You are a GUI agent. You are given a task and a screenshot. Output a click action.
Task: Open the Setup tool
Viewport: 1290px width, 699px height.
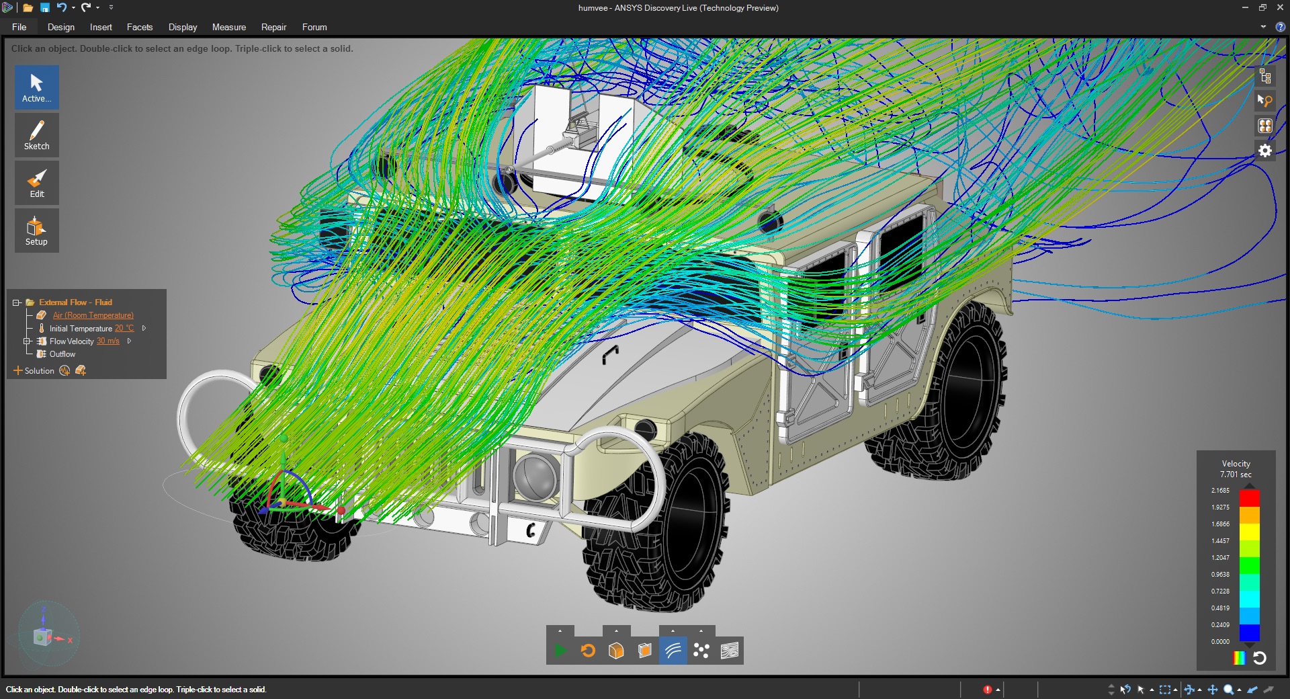coord(36,231)
